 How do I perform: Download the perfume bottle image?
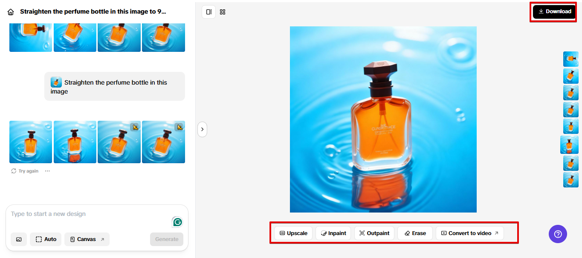(554, 11)
